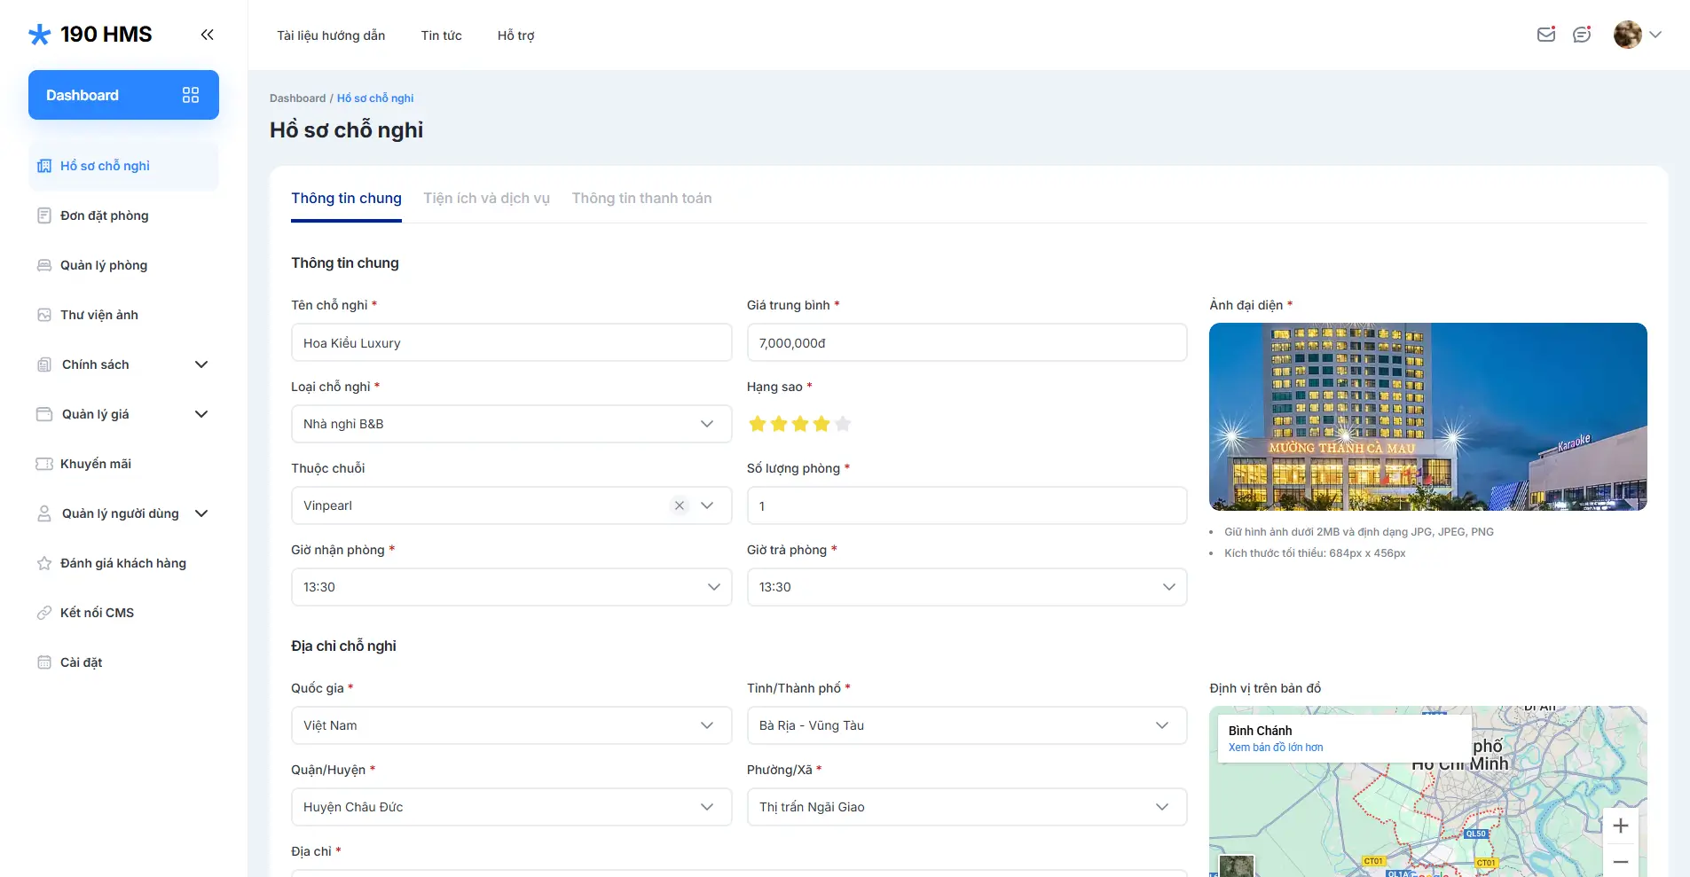Click the Tên chỗ nghỉ input field
1690x877 pixels.
[x=511, y=343]
